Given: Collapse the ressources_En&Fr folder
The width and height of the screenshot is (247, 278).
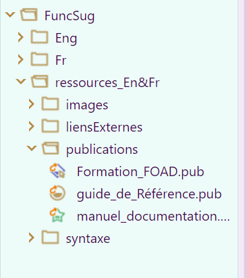Looking at the screenshot, I should (x=21, y=82).
